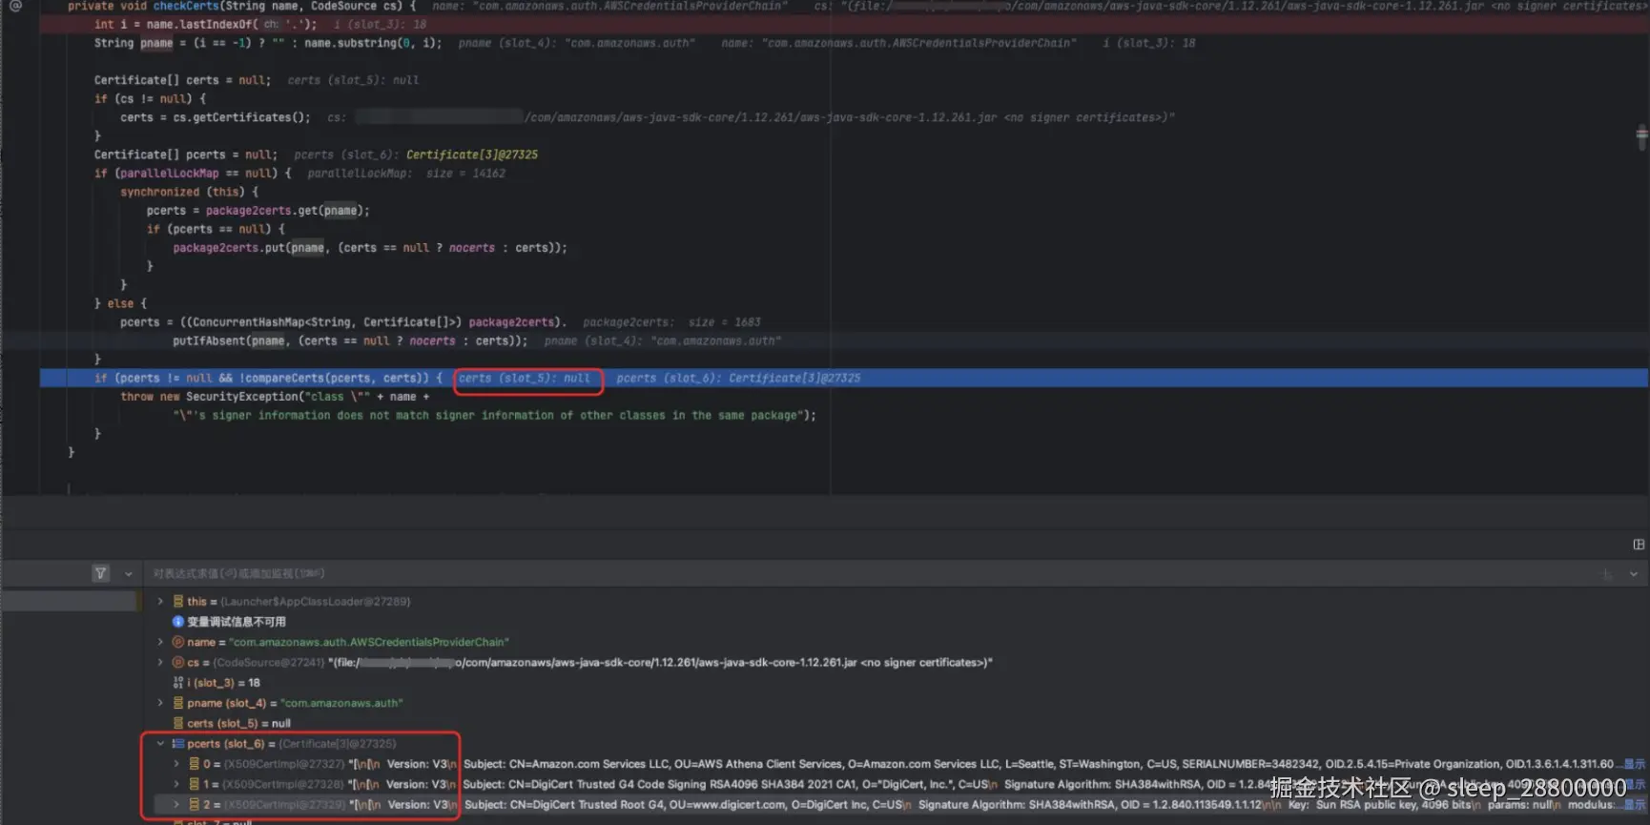Screen dimensions: 1650x825
Task: Expand pcerts element 1 X509CertImpl@27328
Action: point(176,784)
